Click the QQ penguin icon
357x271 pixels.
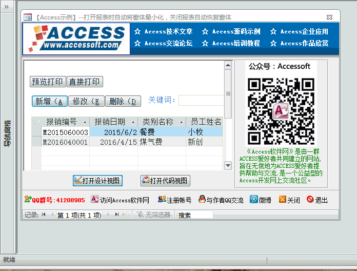[x=202, y=199]
